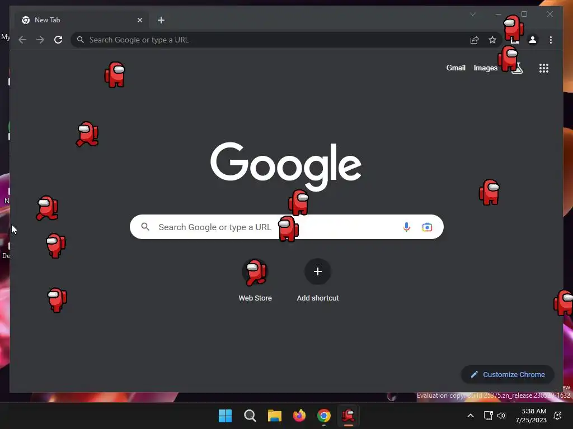Click the magnifier icon in search box
The height and width of the screenshot is (429, 573).
(x=145, y=227)
